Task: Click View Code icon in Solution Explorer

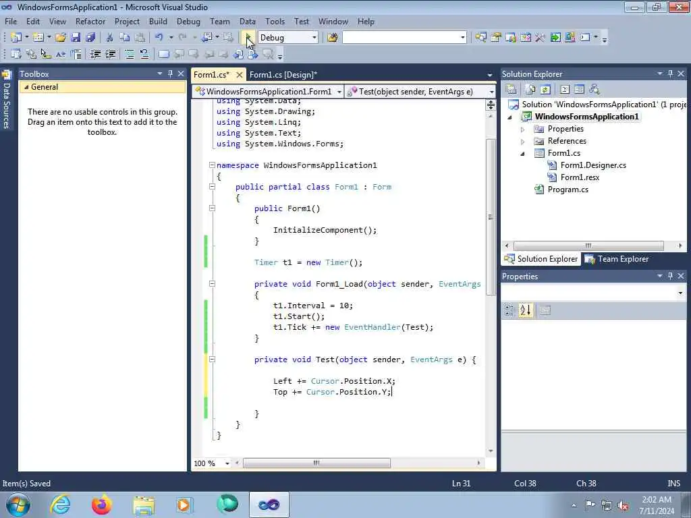Action: (x=565, y=90)
